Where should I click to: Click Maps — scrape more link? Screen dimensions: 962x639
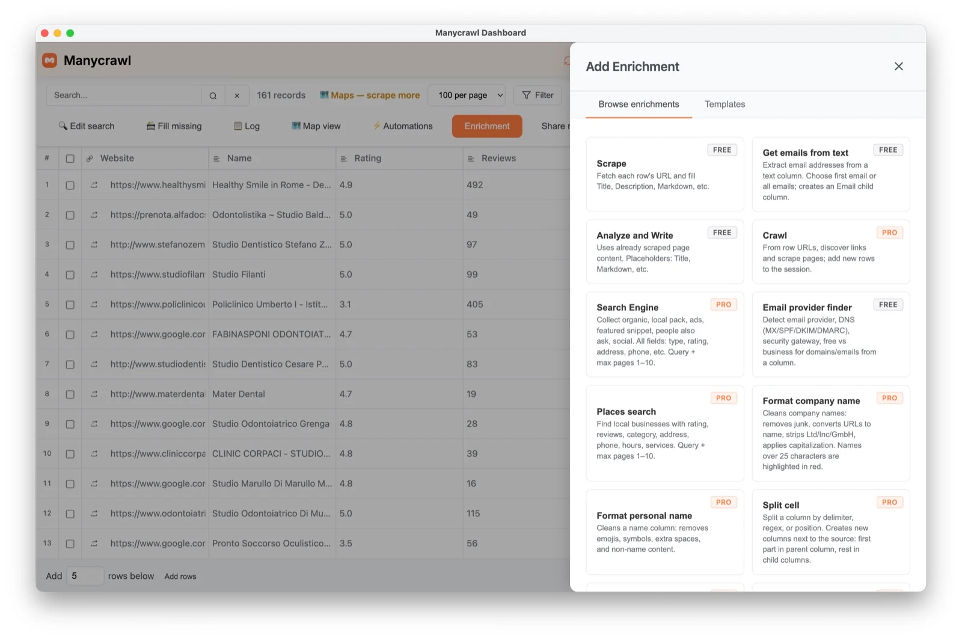[x=370, y=96]
